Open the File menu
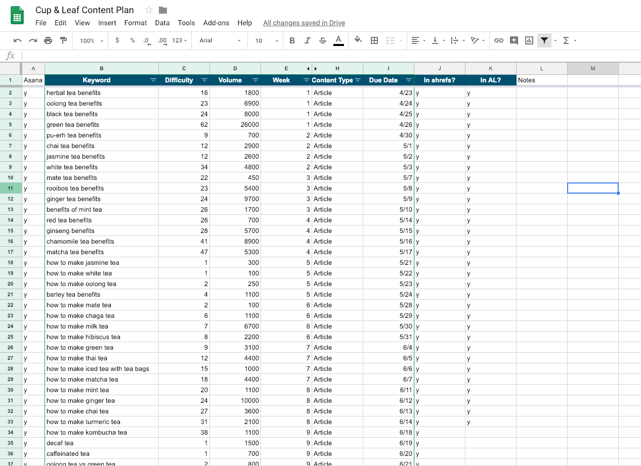641x466 pixels. click(41, 23)
